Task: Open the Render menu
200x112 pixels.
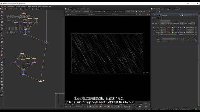Action: coord(23,6)
